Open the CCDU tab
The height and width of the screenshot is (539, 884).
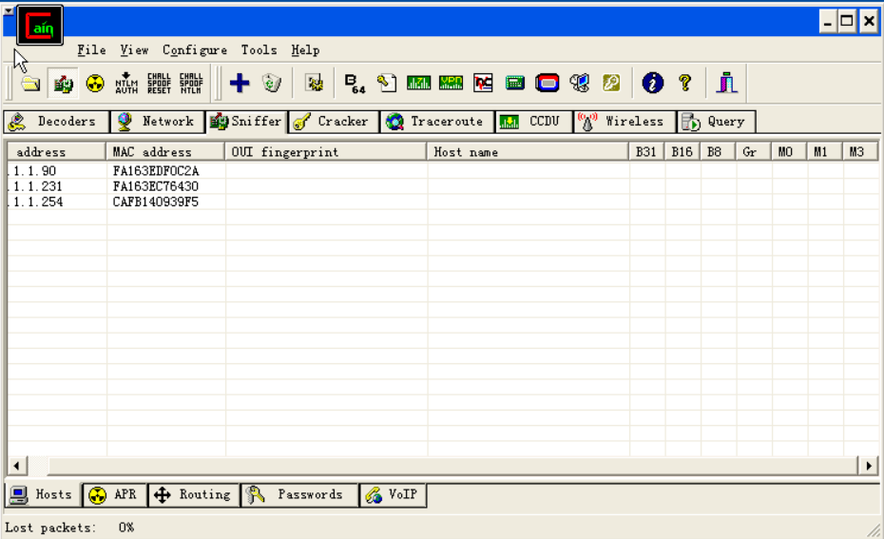pyautogui.click(x=533, y=122)
